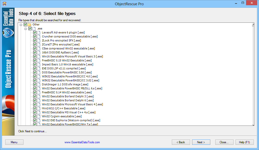Select WIN32 Executable PowerBASIC/CC 3.02 row
259x150 pixels.
(70, 80)
